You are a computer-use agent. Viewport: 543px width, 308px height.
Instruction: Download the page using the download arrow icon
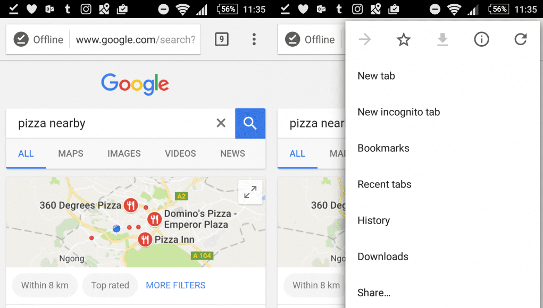(442, 39)
